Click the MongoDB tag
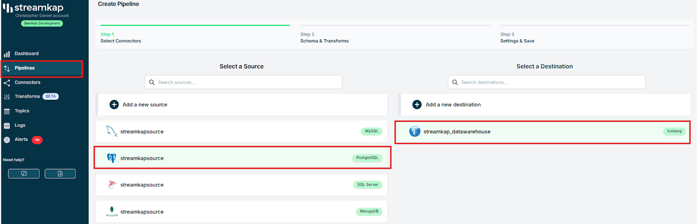Viewport: 697px width, 224px height. pos(369,211)
